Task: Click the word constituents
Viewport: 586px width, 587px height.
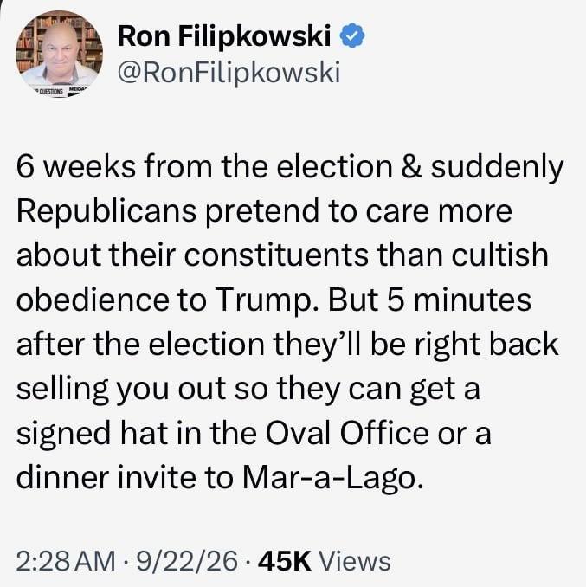Action: click(276, 255)
